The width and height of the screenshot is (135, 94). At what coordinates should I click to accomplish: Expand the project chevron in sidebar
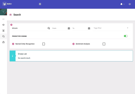point(3,12)
